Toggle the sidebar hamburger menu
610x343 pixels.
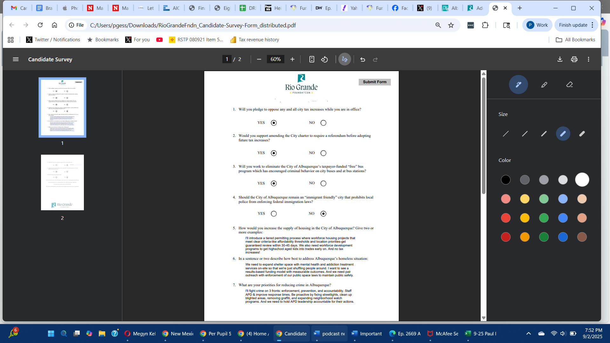pyautogui.click(x=16, y=59)
